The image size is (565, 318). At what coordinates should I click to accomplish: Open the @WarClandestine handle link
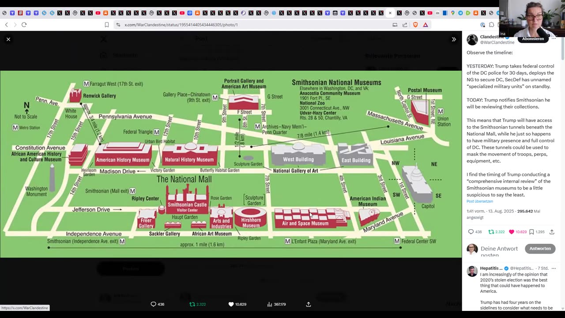(x=497, y=42)
